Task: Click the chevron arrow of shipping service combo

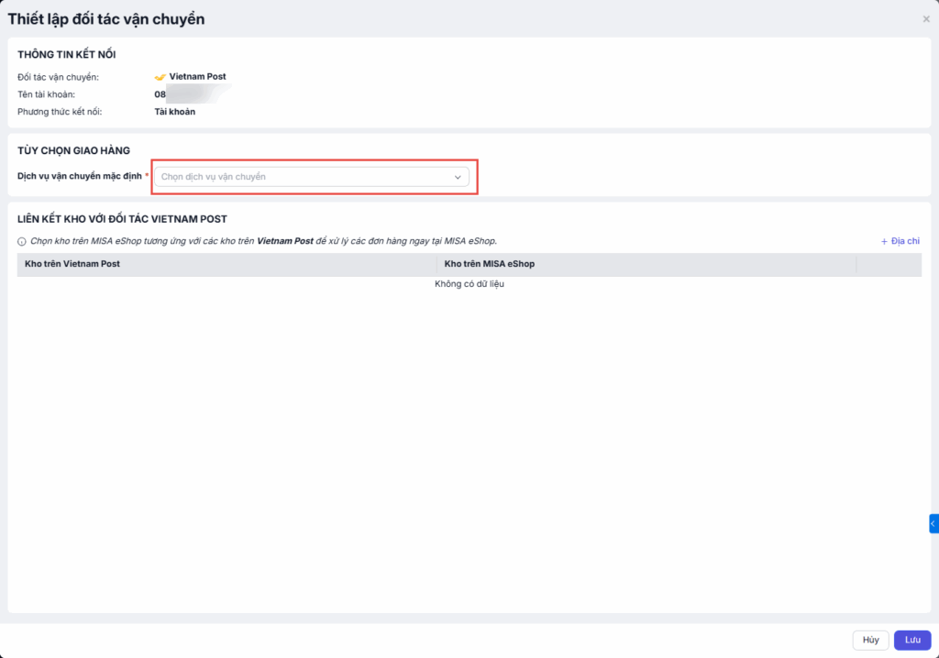Action: 458,177
